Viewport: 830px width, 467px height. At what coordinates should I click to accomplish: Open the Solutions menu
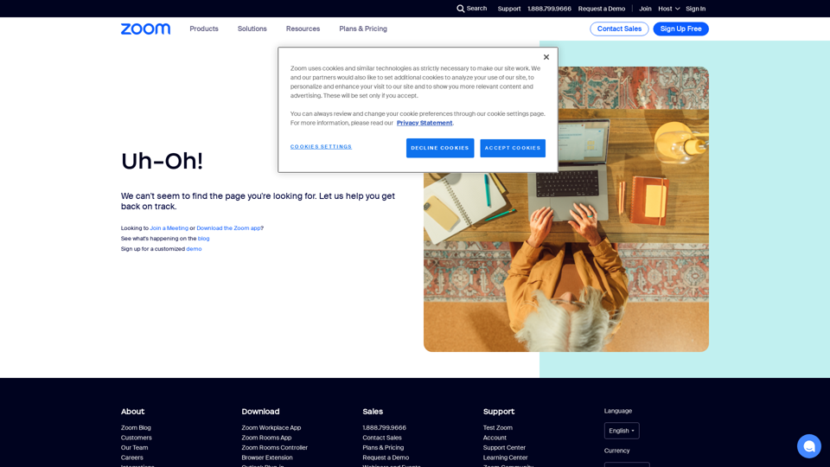(252, 29)
